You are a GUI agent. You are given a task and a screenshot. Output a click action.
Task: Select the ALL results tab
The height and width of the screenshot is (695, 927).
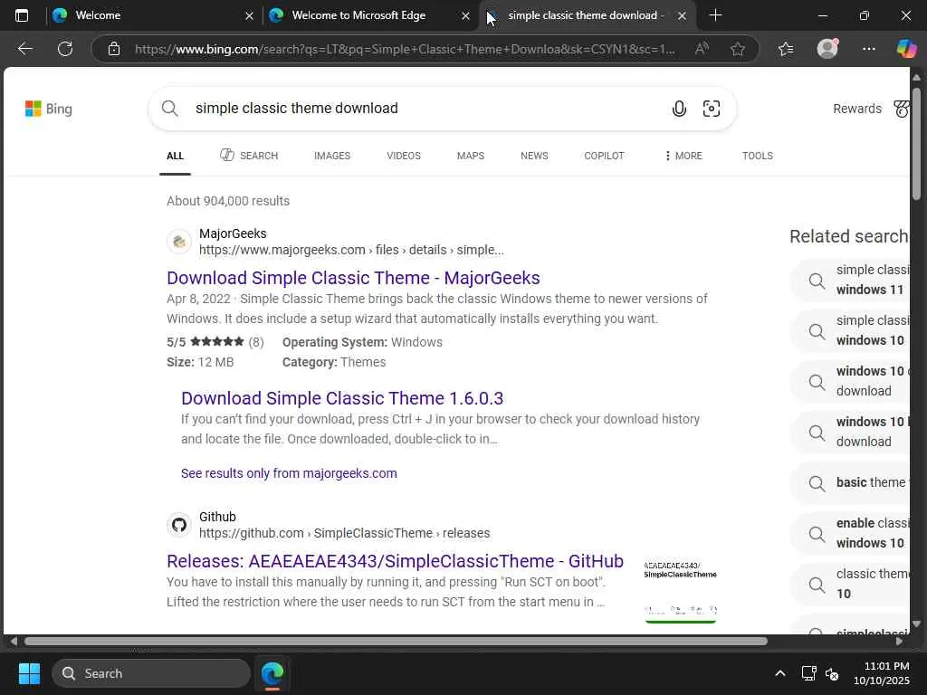[x=175, y=156]
